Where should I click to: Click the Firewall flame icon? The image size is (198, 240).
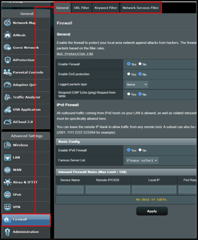click(x=7, y=219)
